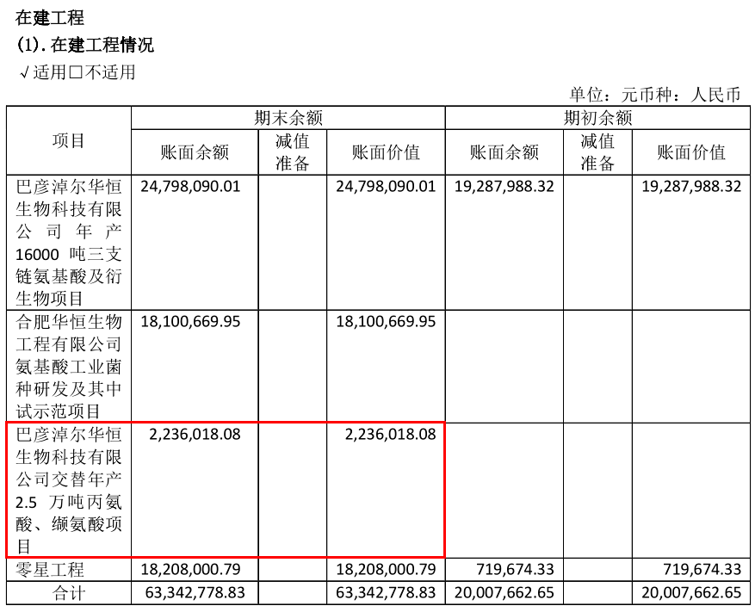Select the 在建工程 section heading
This screenshot has height=612, width=755.
(50, 18)
